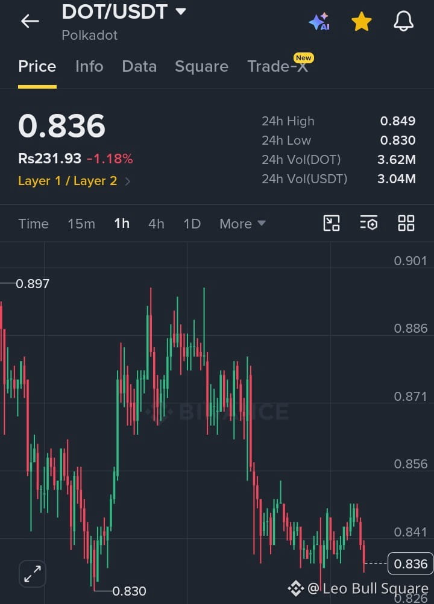The image size is (434, 604).
Task: Open price alerts bell icon
Action: pyautogui.click(x=403, y=21)
